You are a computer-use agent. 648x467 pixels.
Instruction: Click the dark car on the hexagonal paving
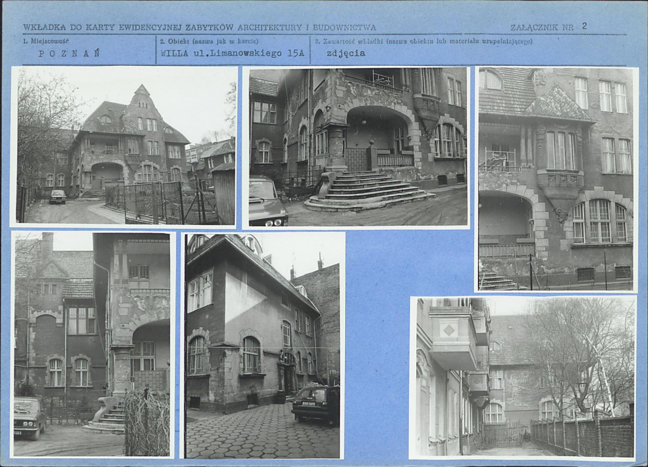coord(316,404)
